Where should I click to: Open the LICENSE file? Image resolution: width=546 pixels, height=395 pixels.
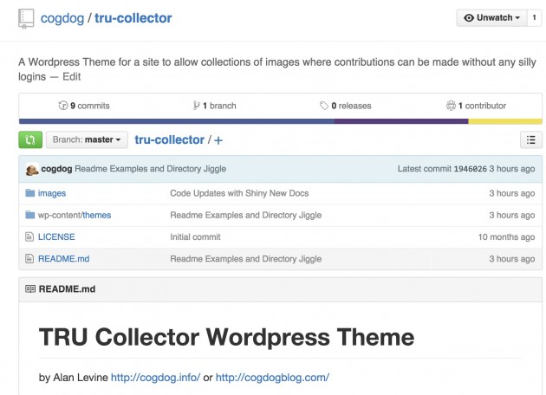coord(56,237)
